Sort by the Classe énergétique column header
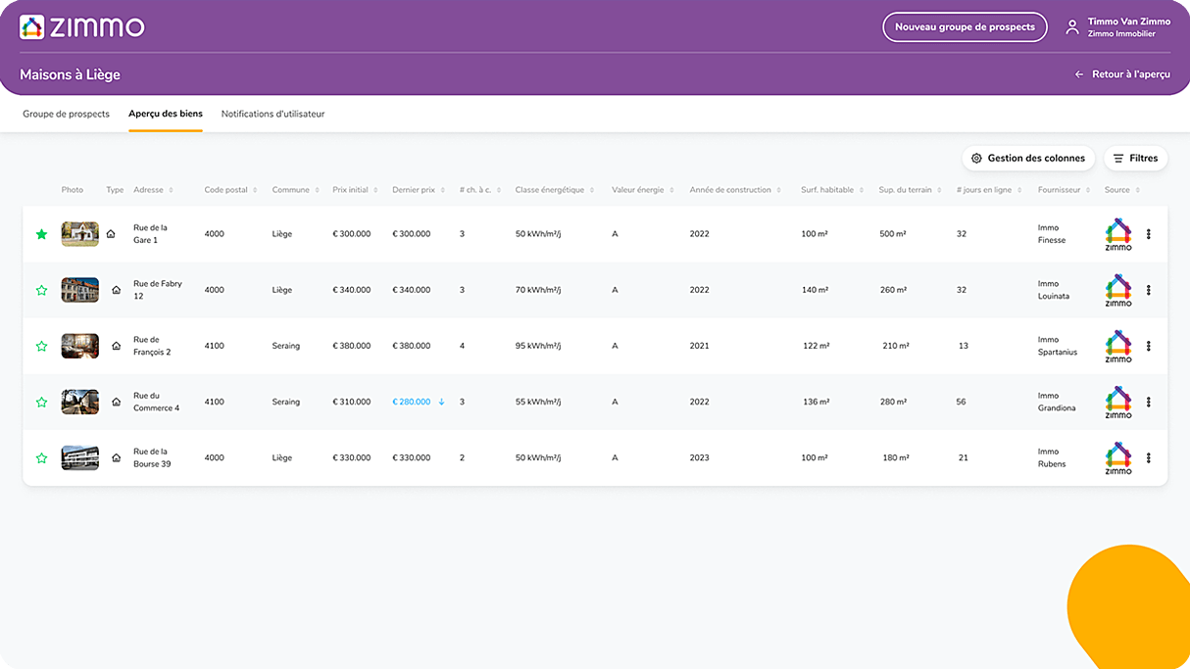This screenshot has width=1190, height=669. (555, 190)
